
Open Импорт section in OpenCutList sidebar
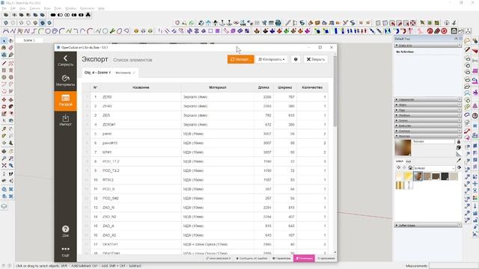[x=65, y=120]
